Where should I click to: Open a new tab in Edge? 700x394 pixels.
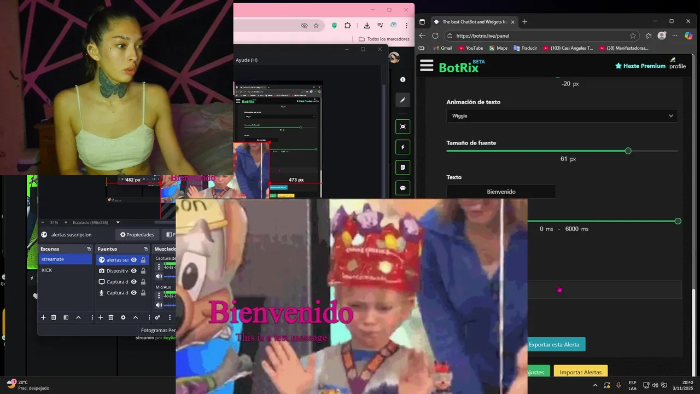(525, 22)
